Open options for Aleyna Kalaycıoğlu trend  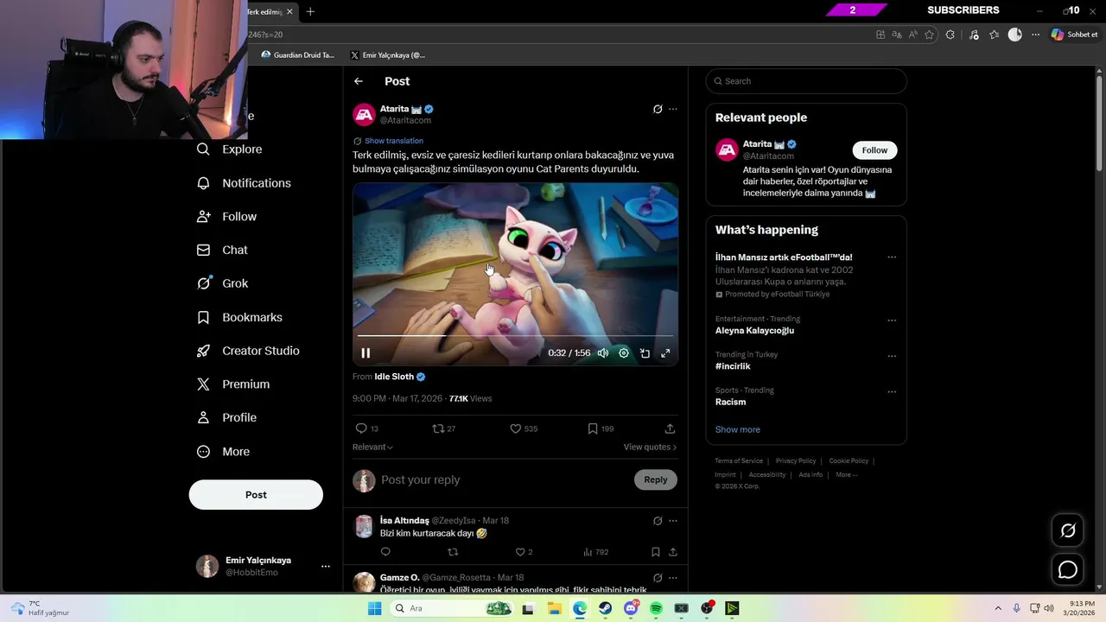[x=892, y=321]
